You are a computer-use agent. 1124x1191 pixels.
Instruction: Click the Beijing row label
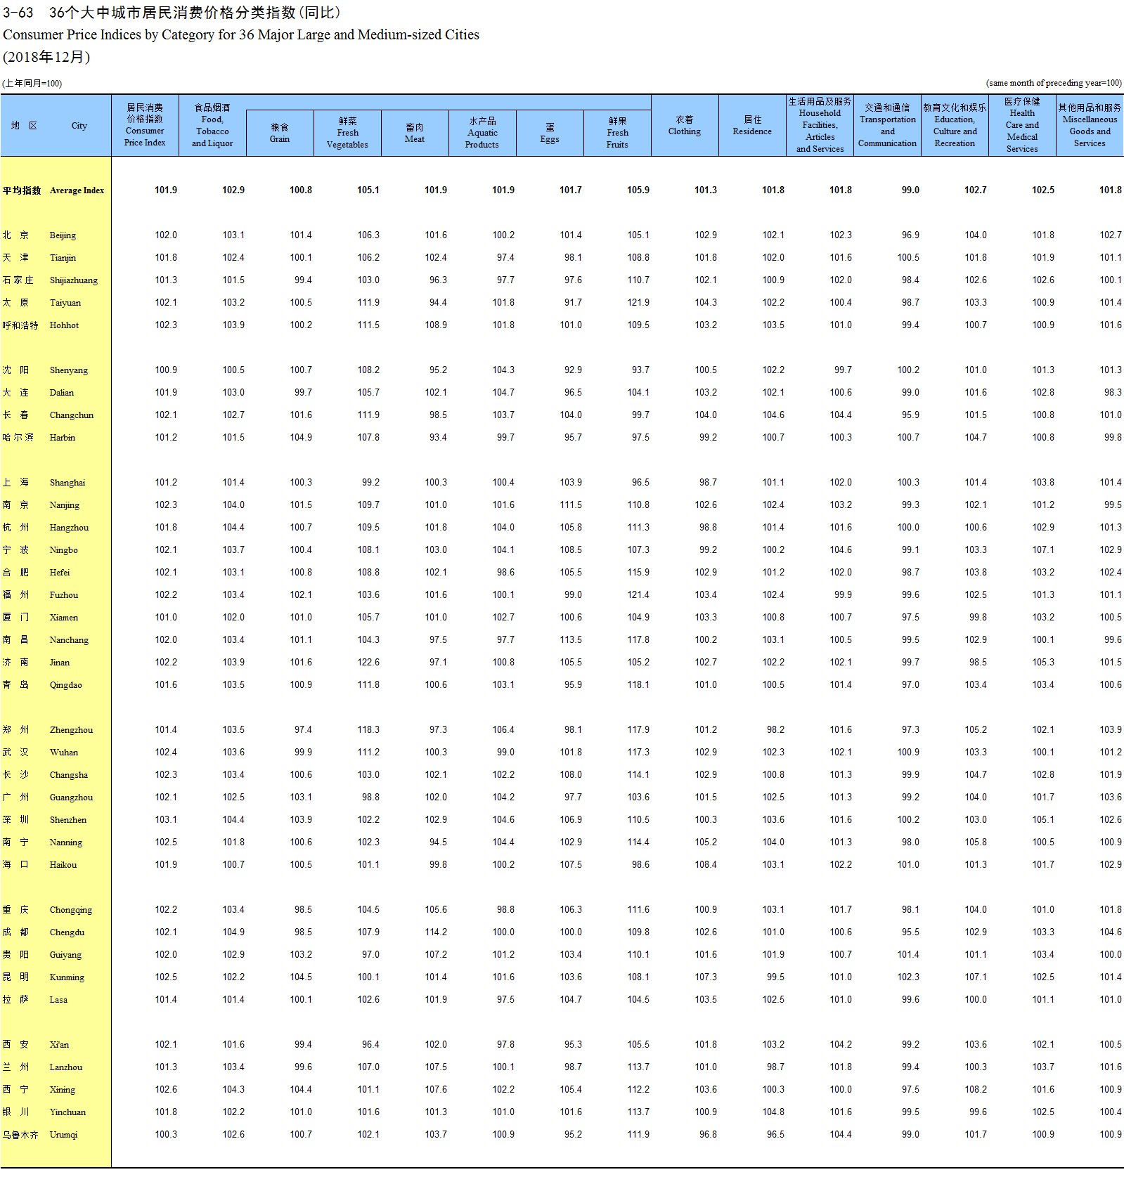pyautogui.click(x=63, y=235)
